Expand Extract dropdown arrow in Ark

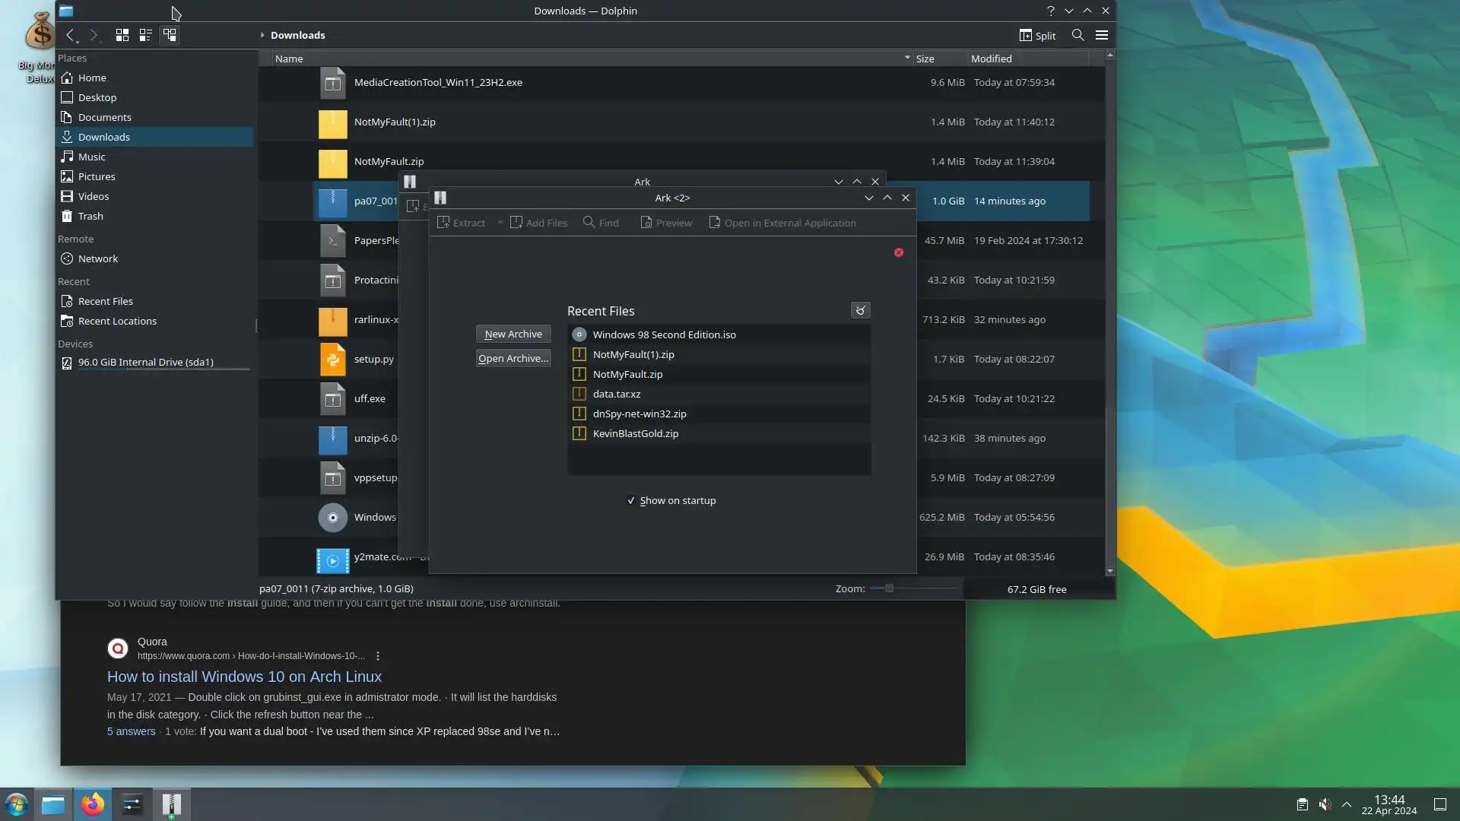pos(500,223)
